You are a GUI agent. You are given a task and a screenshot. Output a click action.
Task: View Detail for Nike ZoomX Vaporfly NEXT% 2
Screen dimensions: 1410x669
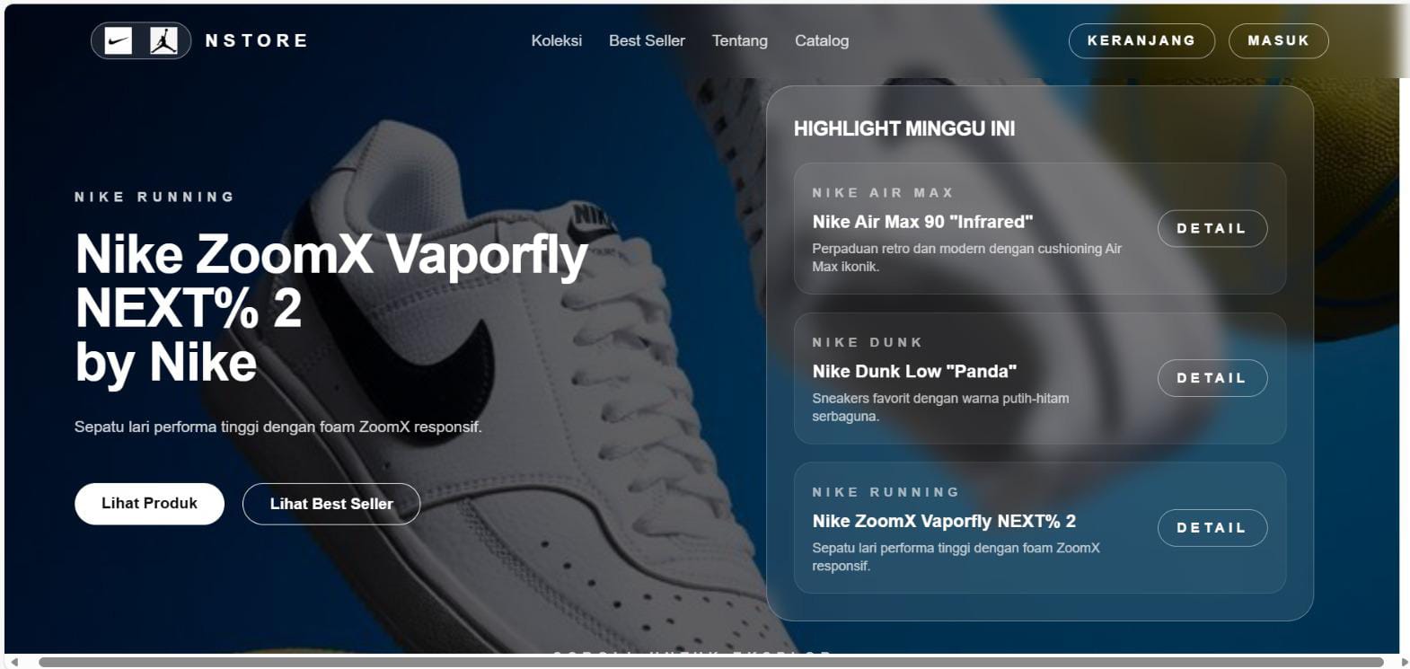[1212, 528]
